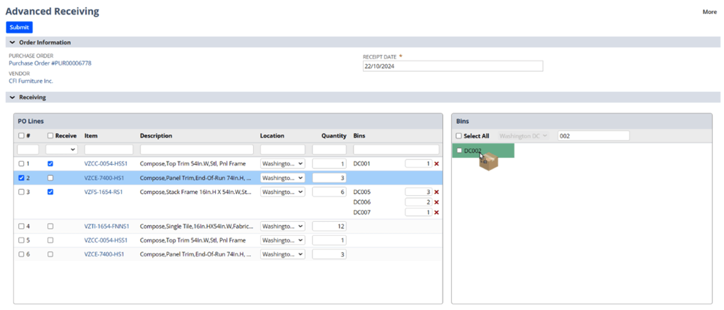Uncheck line 2 row selection checkbox
724x310 pixels.
tap(21, 178)
